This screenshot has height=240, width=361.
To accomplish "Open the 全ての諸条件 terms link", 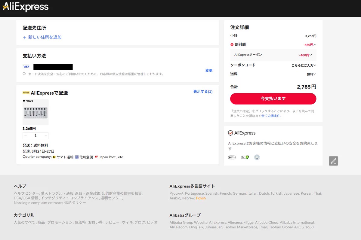I will (x=271, y=116).
